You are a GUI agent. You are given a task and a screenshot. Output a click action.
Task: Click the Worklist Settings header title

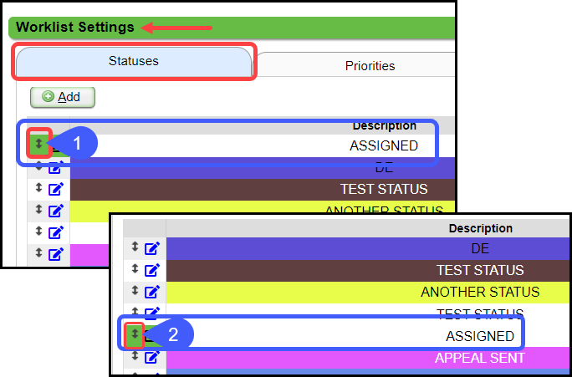click(x=75, y=27)
